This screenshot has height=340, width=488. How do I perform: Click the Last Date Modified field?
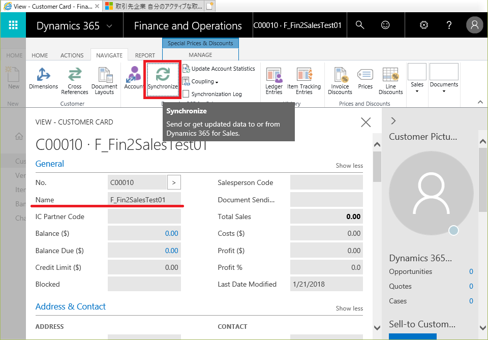[x=326, y=284]
